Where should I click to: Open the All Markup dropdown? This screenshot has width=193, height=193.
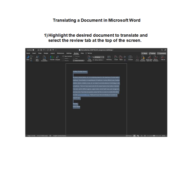pyautogui.click(x=99, y=57)
